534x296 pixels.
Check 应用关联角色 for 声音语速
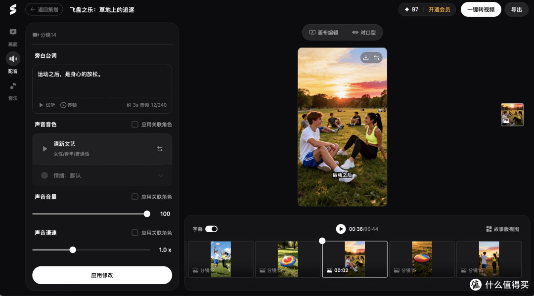click(135, 233)
